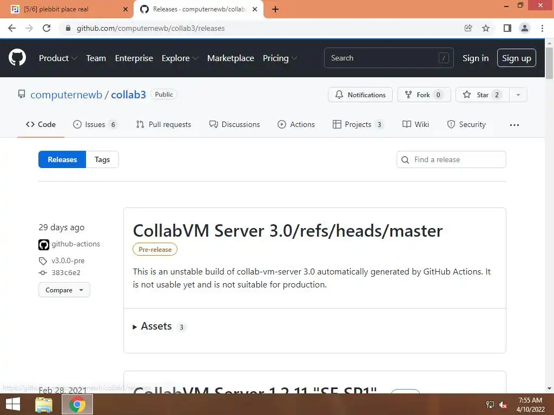554x415 pixels.
Task: Open the v3.0.0-pre tag link
Action: [68, 261]
